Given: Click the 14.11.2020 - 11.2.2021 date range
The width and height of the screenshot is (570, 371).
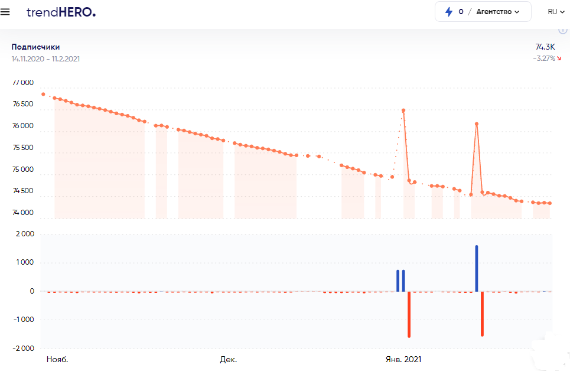Looking at the screenshot, I should [45, 59].
